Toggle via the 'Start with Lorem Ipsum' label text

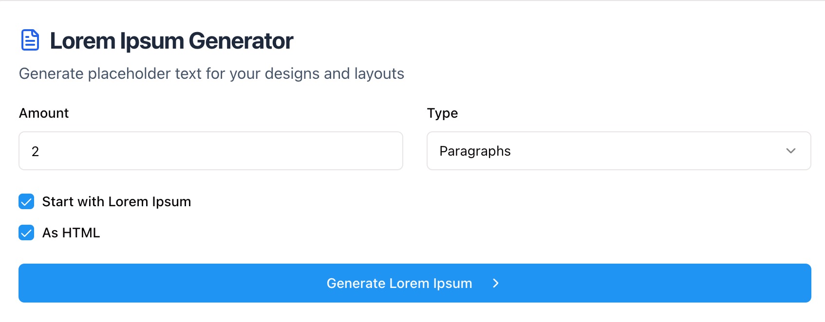click(116, 202)
